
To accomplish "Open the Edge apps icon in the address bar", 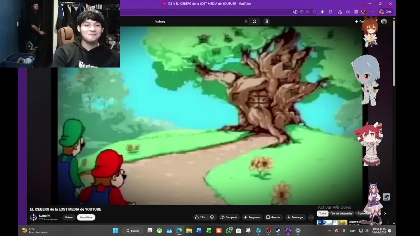I will click(302, 11).
